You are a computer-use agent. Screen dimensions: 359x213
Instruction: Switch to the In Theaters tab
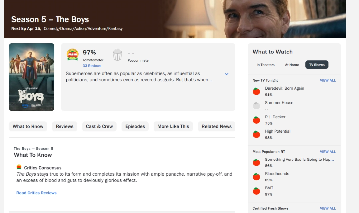265,65
